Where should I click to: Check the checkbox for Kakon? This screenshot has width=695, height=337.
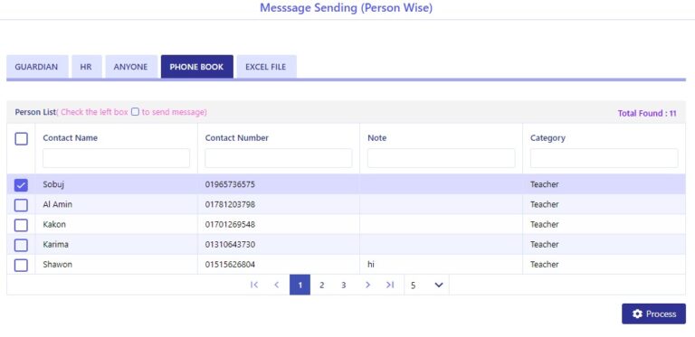tap(21, 225)
